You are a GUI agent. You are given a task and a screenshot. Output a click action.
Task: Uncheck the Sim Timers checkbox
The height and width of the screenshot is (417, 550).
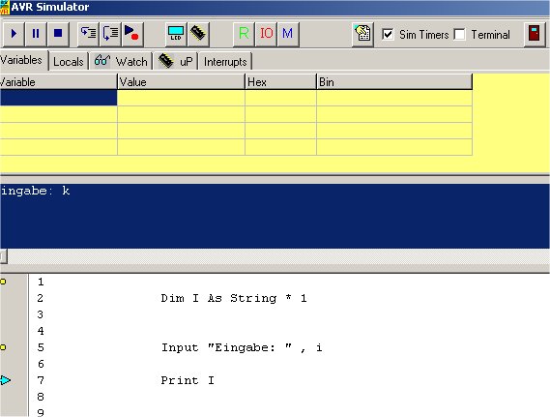(388, 35)
